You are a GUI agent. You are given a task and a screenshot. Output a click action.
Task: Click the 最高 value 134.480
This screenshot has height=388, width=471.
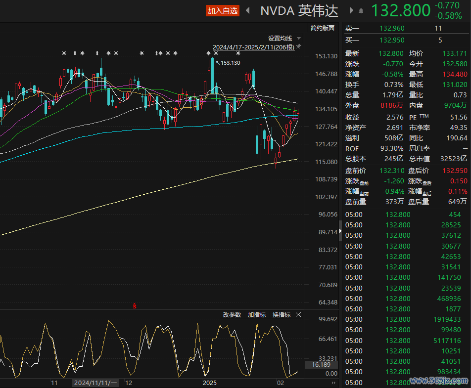point(455,74)
